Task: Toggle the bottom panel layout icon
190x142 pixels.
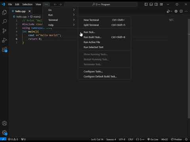Action: tap(151, 4)
